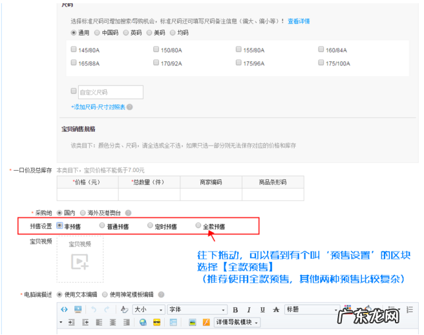Redo the last edit in editor
Image resolution: width=424 pixels, height=335 pixels.
[x=107, y=309]
